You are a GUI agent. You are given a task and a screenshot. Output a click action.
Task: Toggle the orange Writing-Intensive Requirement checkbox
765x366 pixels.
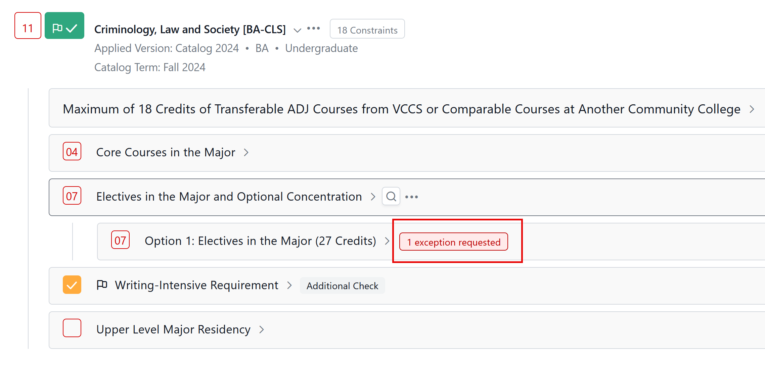(72, 285)
